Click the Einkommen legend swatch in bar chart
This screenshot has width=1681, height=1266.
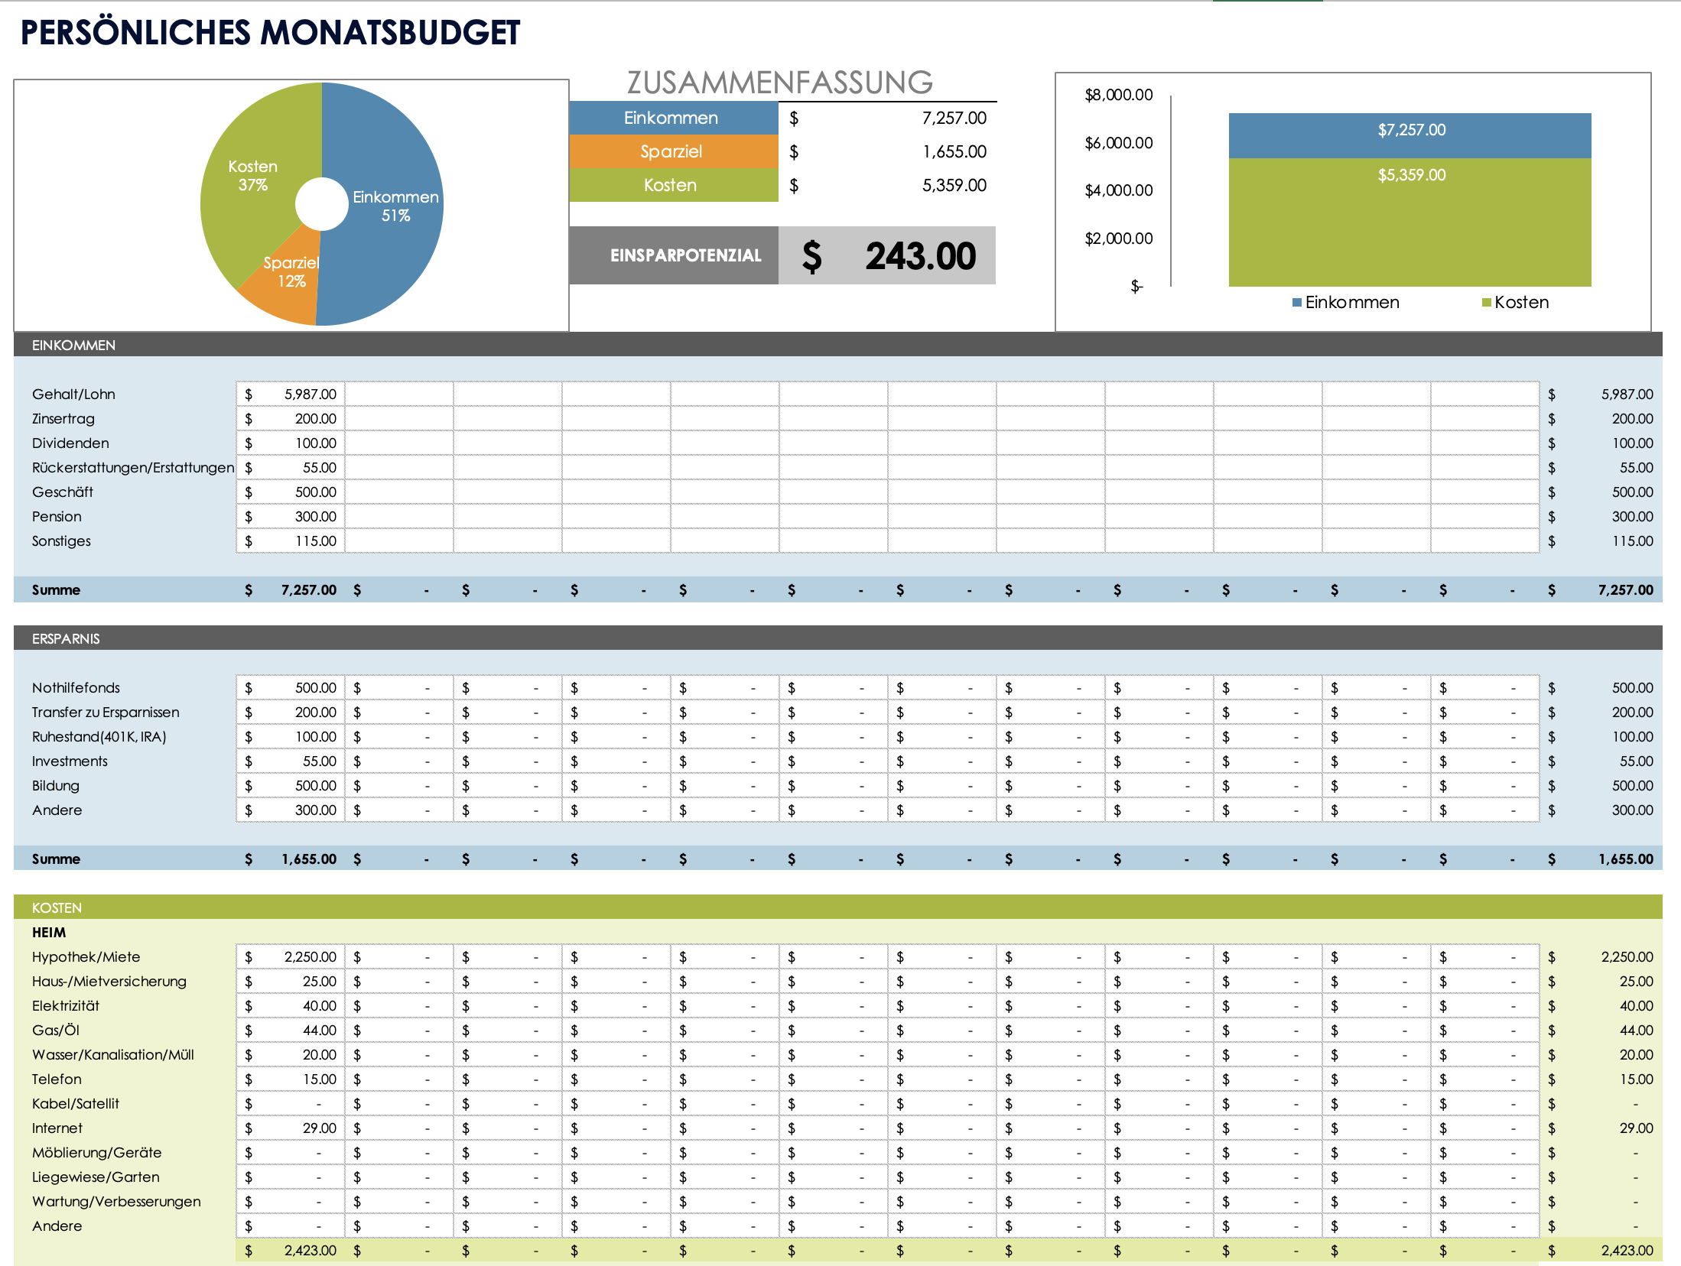(x=1297, y=303)
